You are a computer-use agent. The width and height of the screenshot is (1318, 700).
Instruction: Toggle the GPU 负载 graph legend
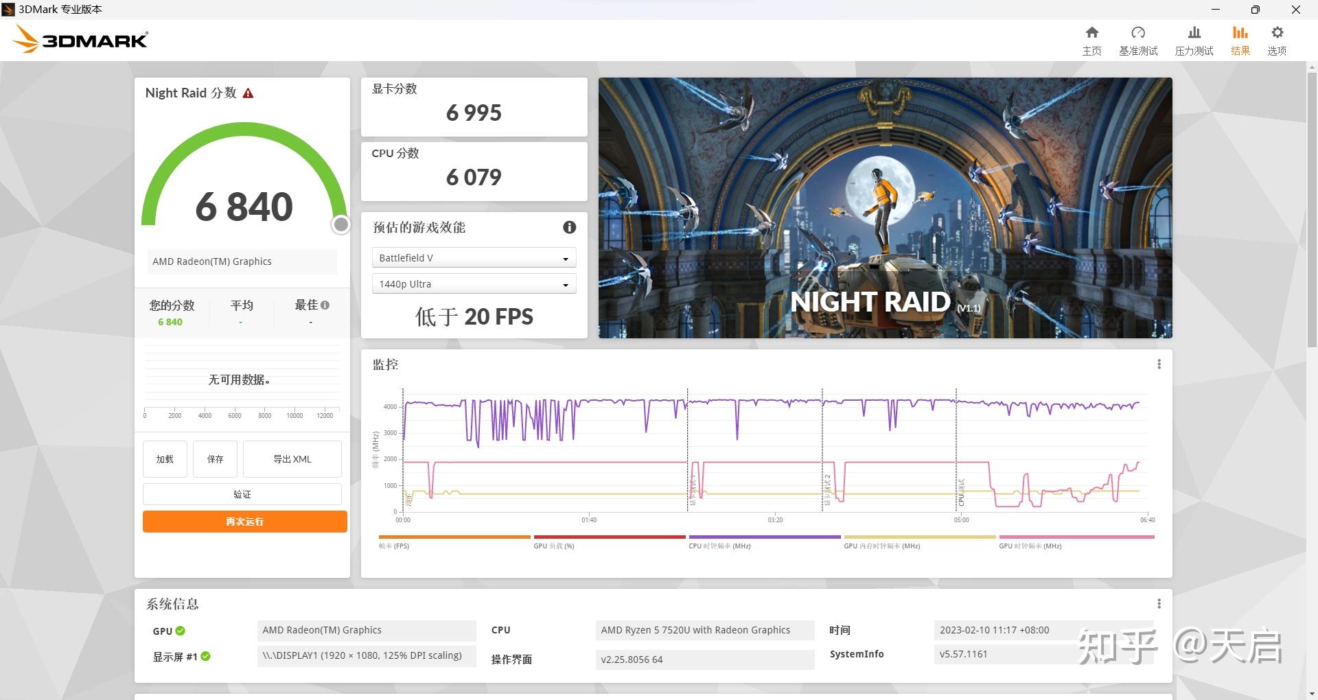(609, 541)
